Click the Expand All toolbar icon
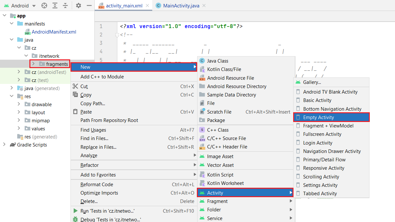 click(x=55, y=5)
